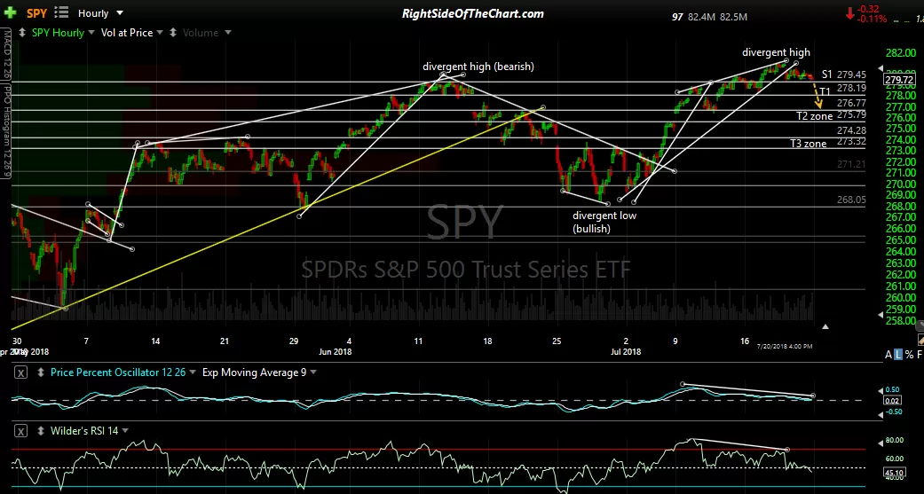Select the Wilder's RSI 14 label

[85, 432]
